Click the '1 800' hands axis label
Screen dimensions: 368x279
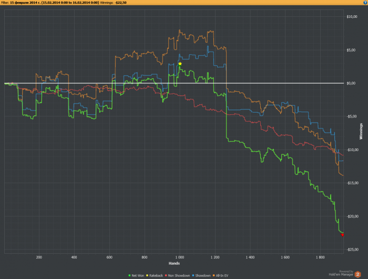coord(320,257)
